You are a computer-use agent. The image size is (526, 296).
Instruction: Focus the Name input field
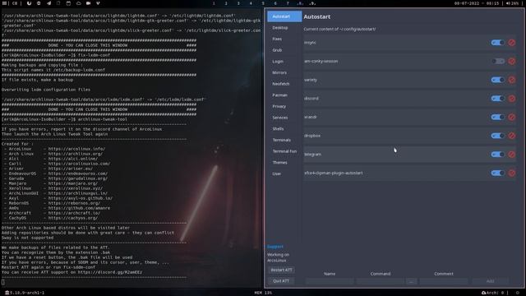coord(330,281)
